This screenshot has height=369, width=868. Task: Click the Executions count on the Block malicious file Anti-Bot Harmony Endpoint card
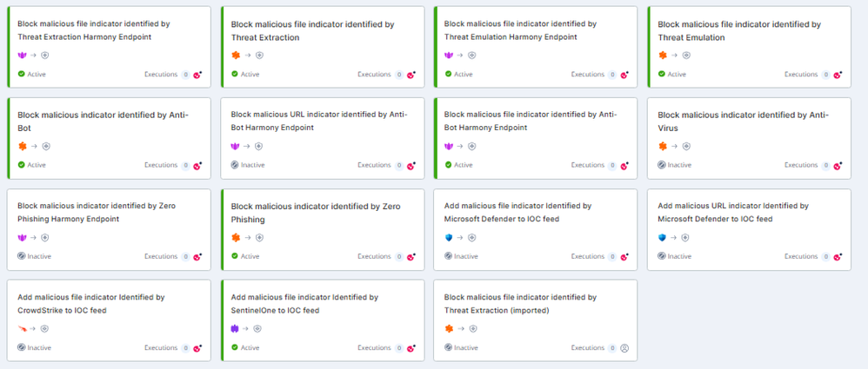612,165
